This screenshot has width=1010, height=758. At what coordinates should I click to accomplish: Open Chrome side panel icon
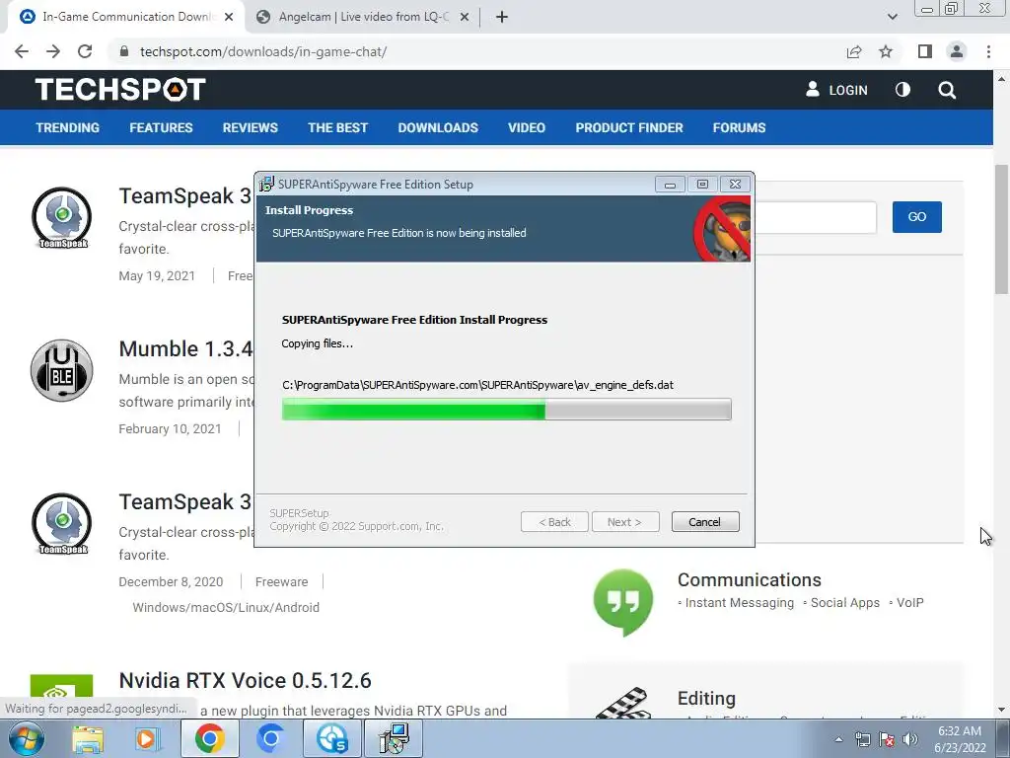tap(925, 51)
